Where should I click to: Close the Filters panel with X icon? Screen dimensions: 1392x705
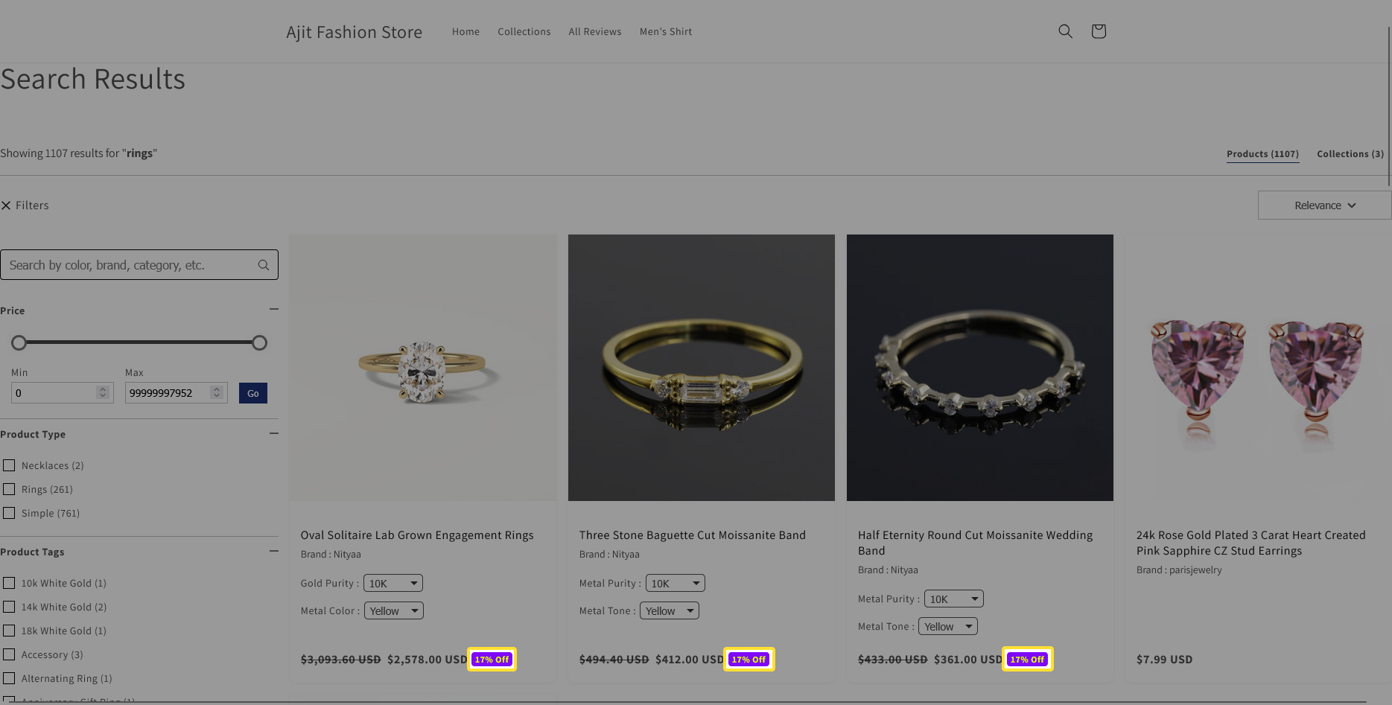(x=6, y=205)
